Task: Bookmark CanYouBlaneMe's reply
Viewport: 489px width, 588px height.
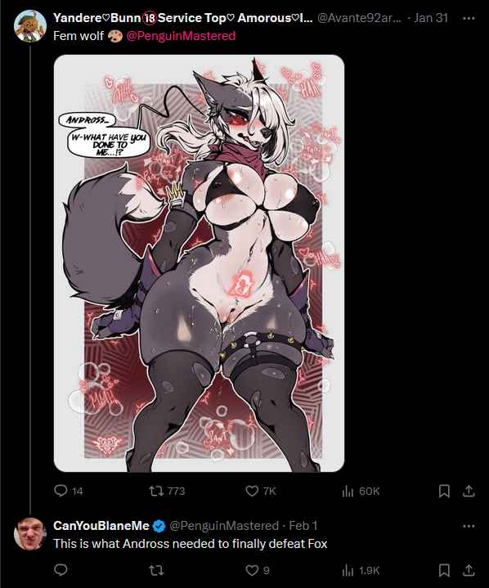Action: click(x=444, y=570)
